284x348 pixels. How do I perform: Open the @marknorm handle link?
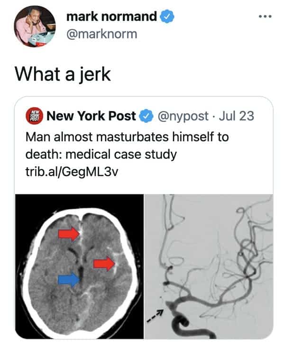coord(102,34)
